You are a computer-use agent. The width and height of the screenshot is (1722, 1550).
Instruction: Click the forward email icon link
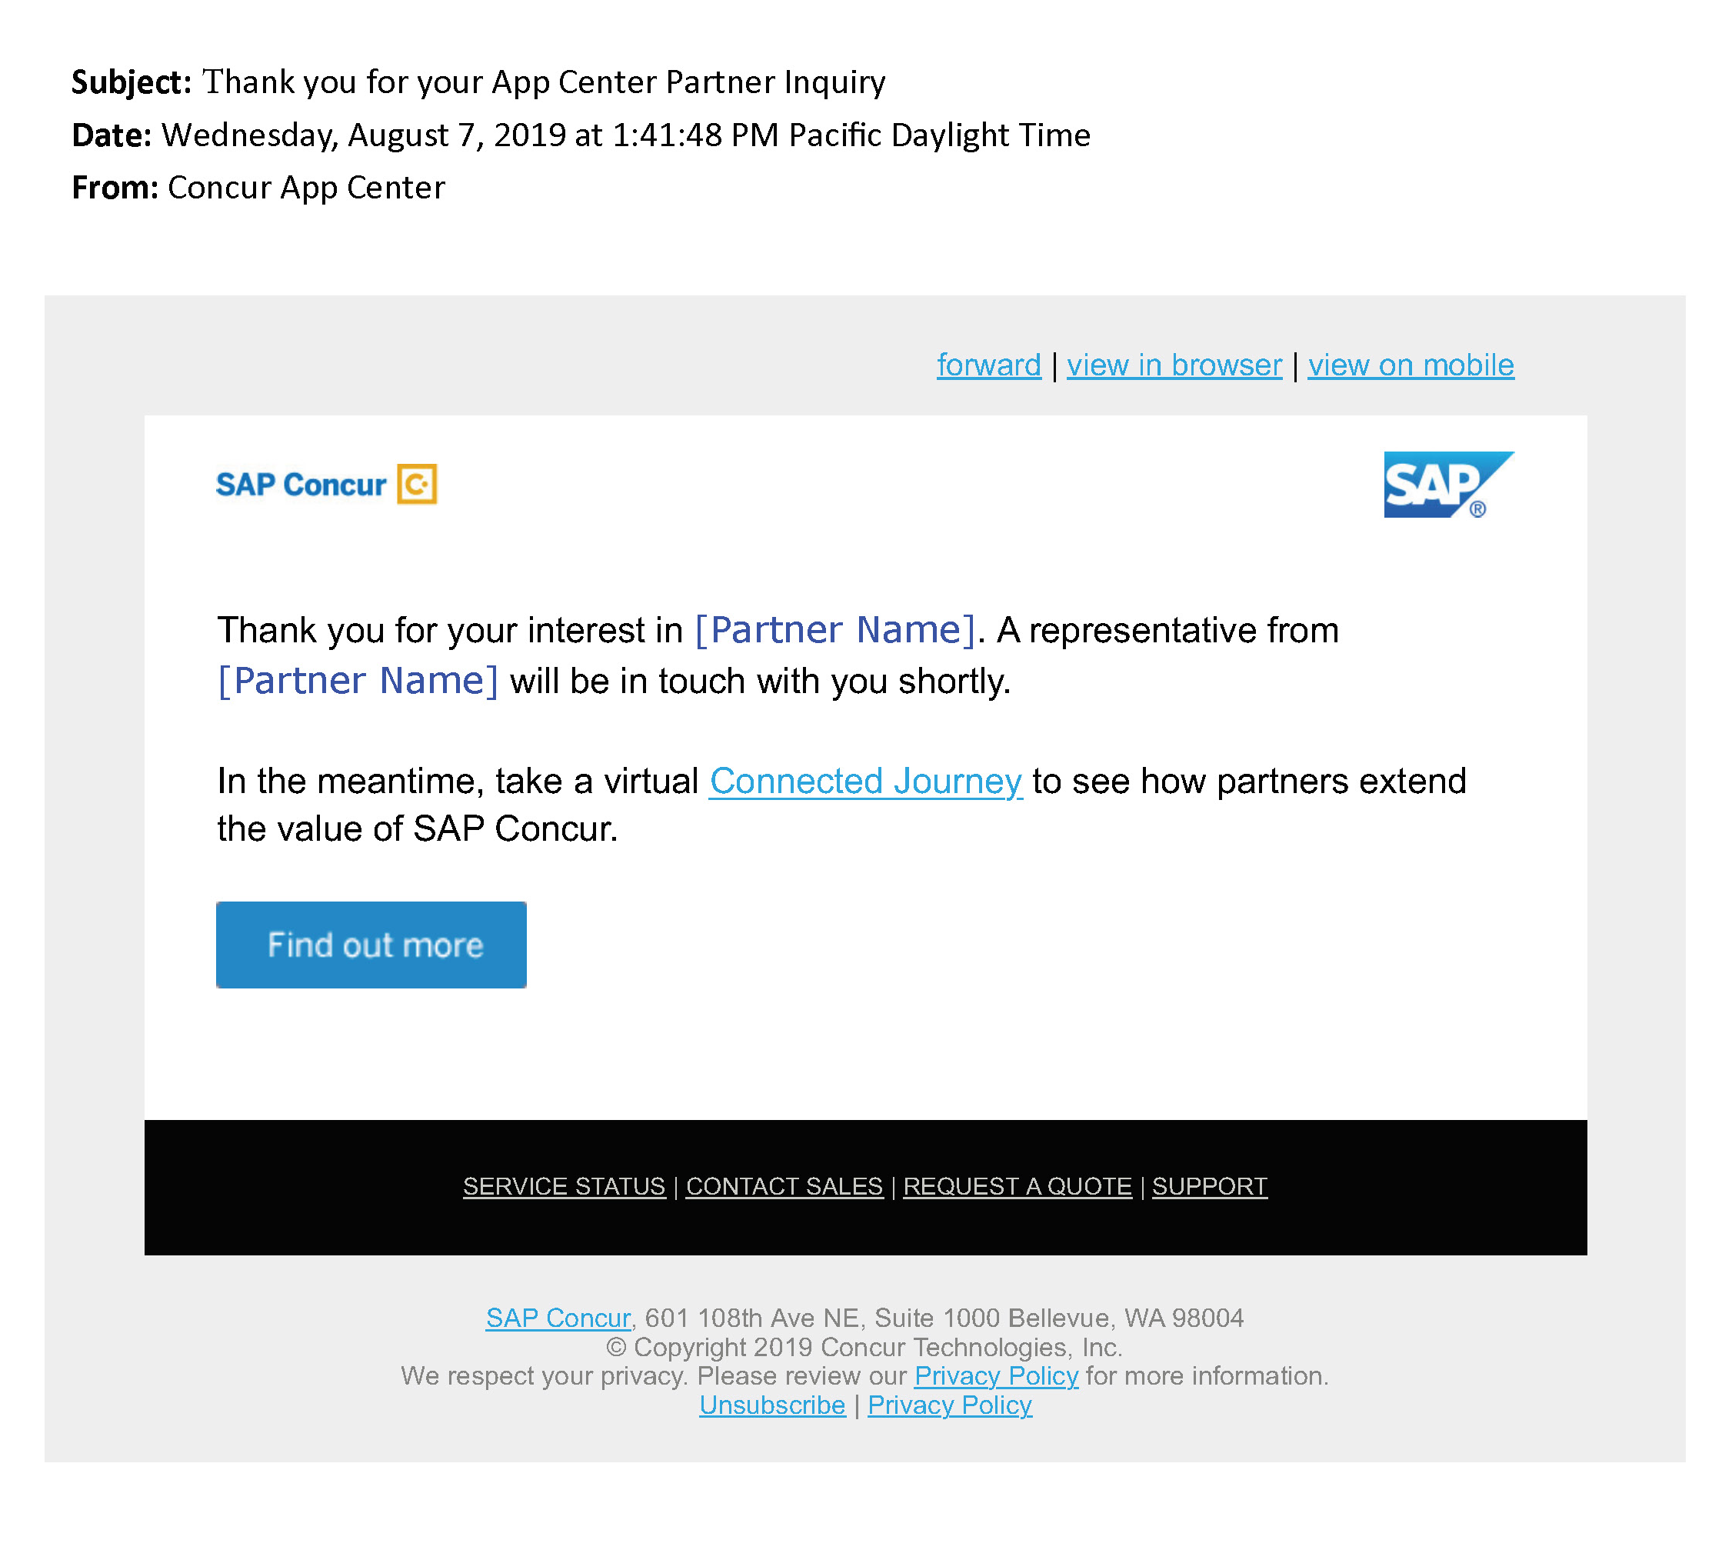click(x=986, y=364)
